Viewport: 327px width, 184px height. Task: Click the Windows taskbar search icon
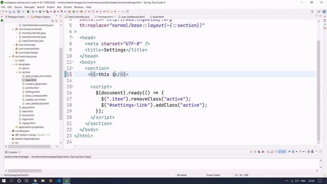(11, 180)
